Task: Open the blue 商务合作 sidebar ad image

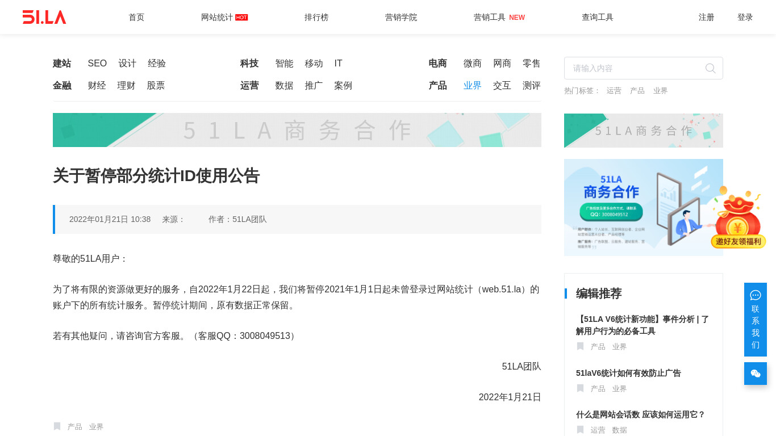Action: coord(644,207)
